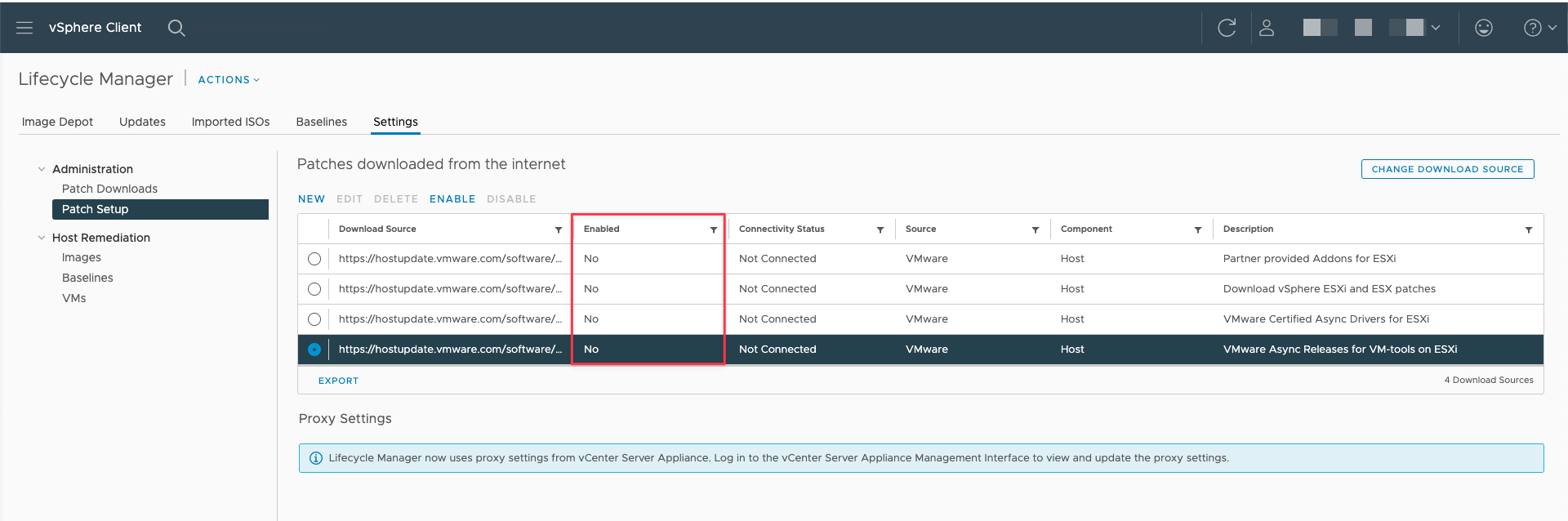This screenshot has height=521, width=1568.
Task: Switch to top Baselines tab
Action: pos(321,122)
